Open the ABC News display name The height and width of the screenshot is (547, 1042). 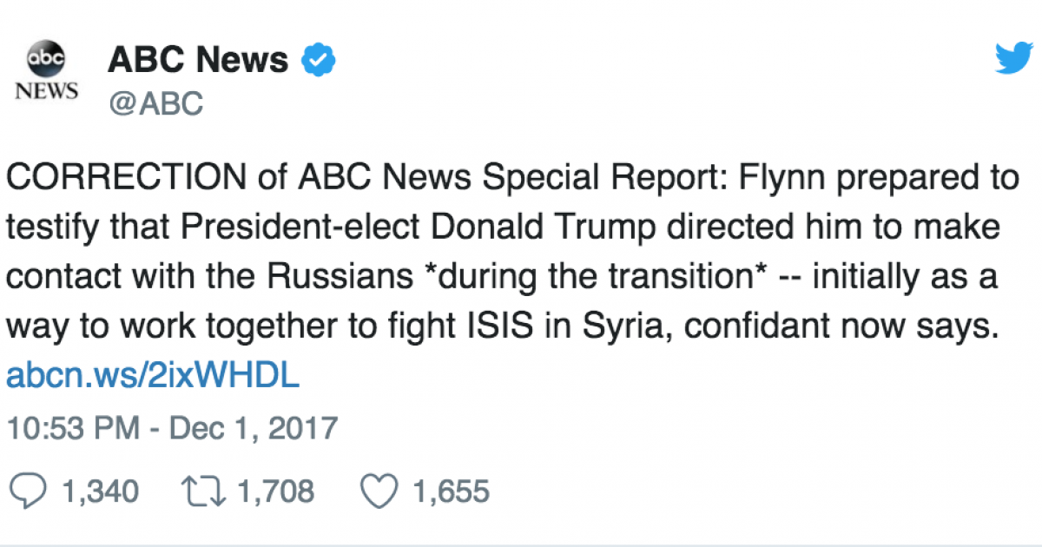pyautogui.click(x=198, y=60)
